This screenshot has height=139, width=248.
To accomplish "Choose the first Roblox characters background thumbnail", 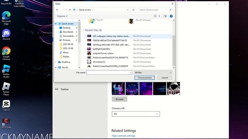I will click(118, 88).
